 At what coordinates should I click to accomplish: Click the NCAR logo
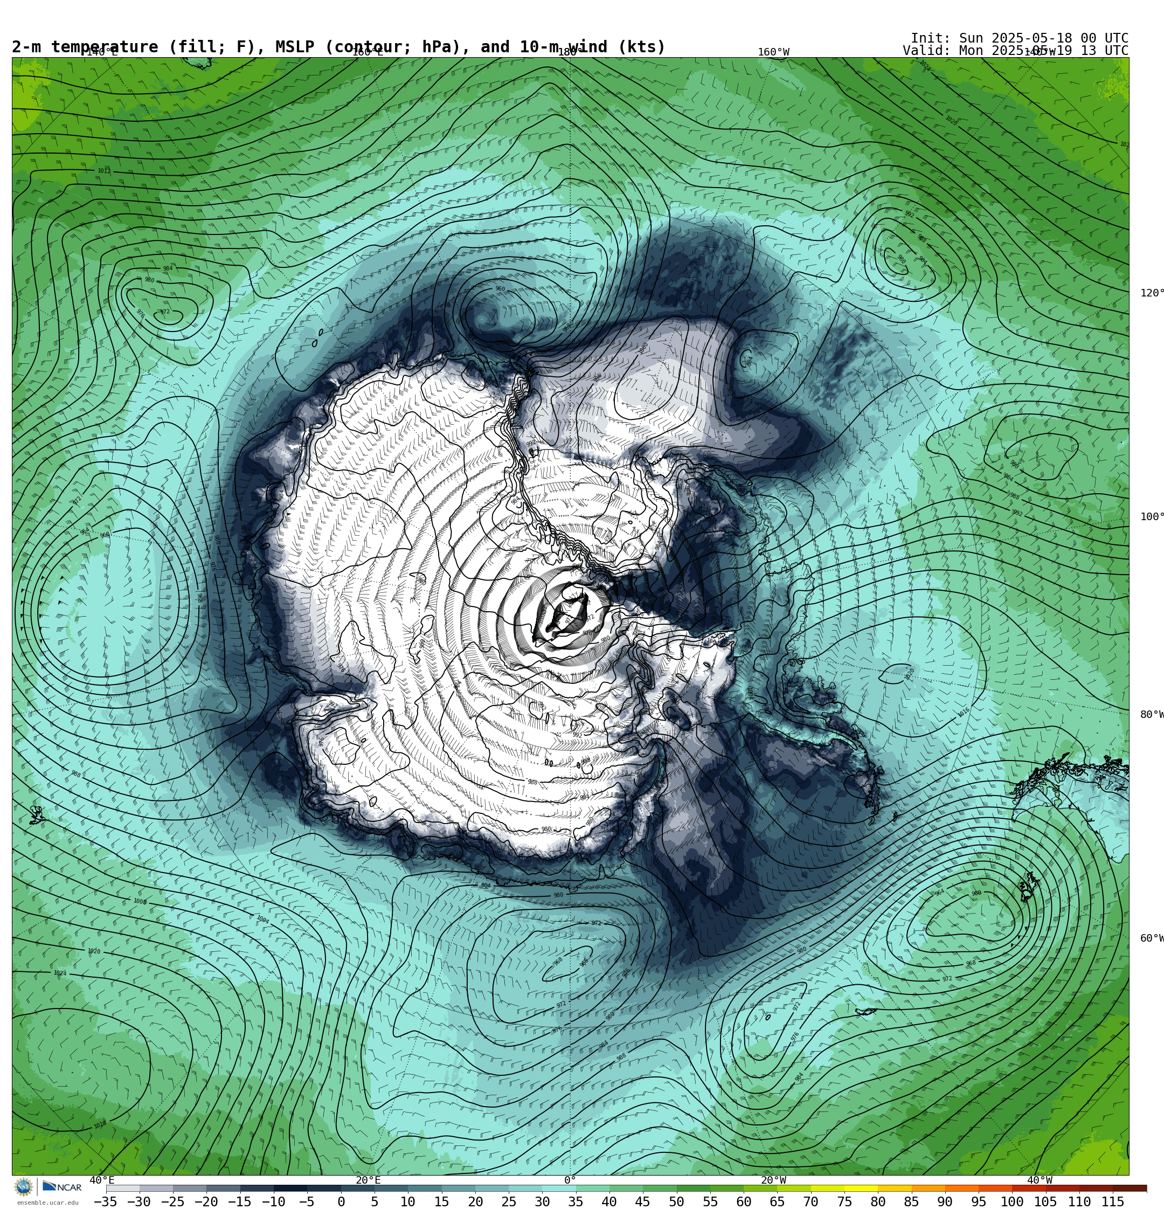(63, 1187)
